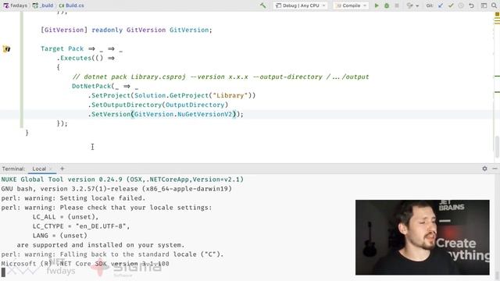Select _build breadcrumb in navigation bar
Screen dimensions: 500x281
coord(43,5)
